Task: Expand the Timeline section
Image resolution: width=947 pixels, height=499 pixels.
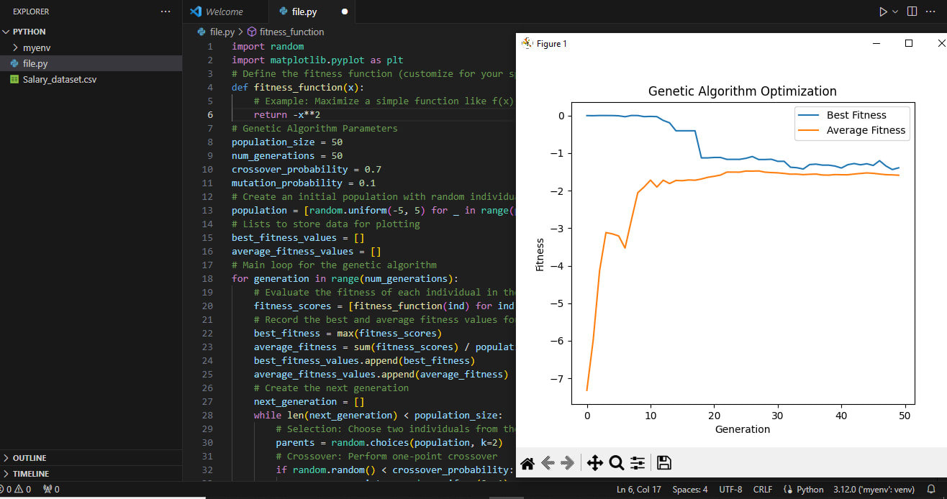Action: [x=30, y=474]
